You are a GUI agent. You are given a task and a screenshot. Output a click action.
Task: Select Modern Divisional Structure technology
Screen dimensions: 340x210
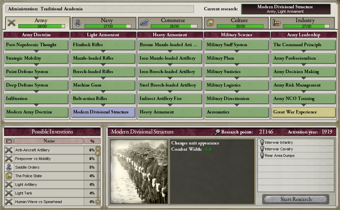(x=103, y=112)
